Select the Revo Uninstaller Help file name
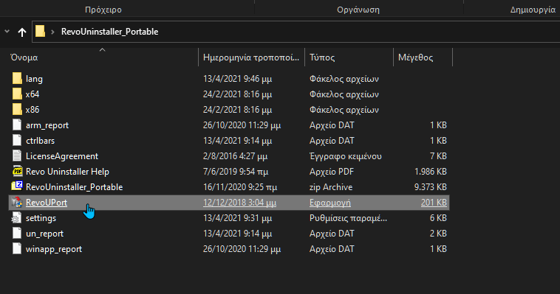 click(x=67, y=172)
